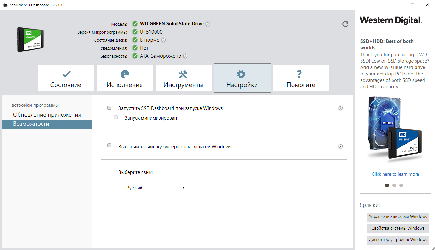435x250 pixels.
Task: Open Диспетчер устройств Windows shortcut
Action: pos(398,240)
